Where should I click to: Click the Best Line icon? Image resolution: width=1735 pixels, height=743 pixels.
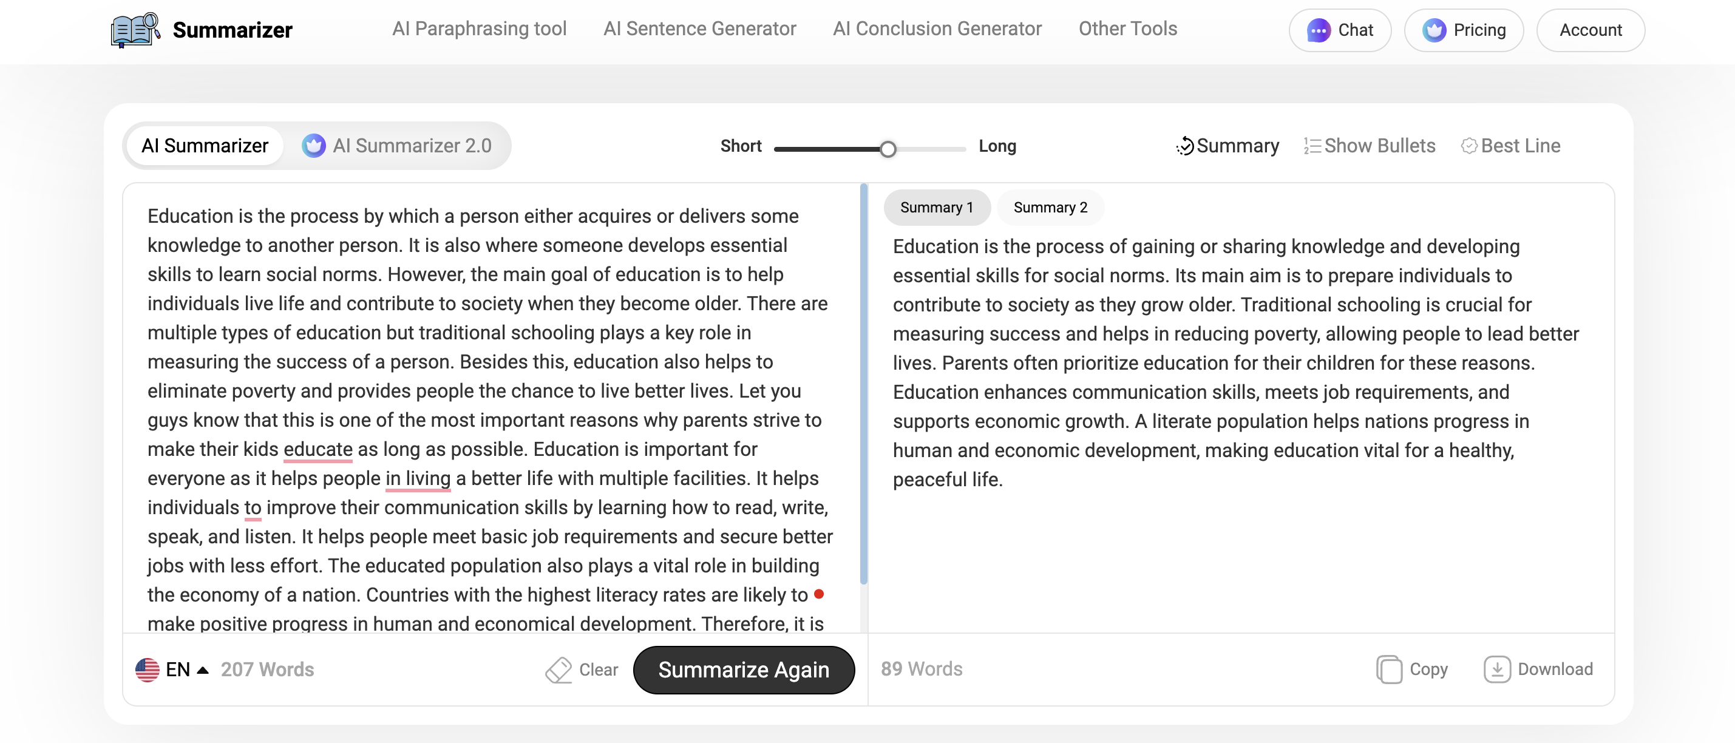1468,145
